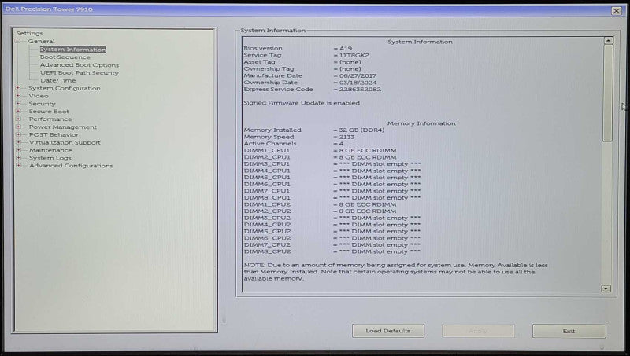Viewport: 630px width, 356px height.
Task: Select the Security label
Action: 42,104
